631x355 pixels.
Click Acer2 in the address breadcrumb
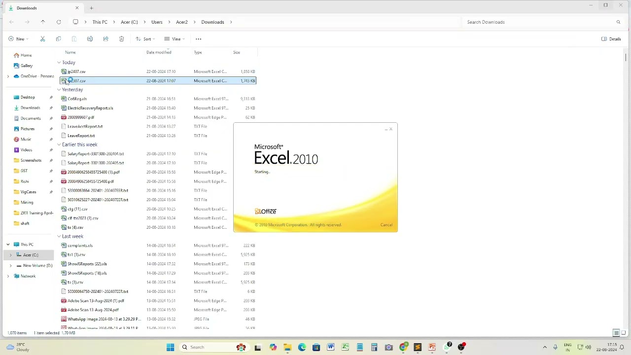click(x=182, y=22)
